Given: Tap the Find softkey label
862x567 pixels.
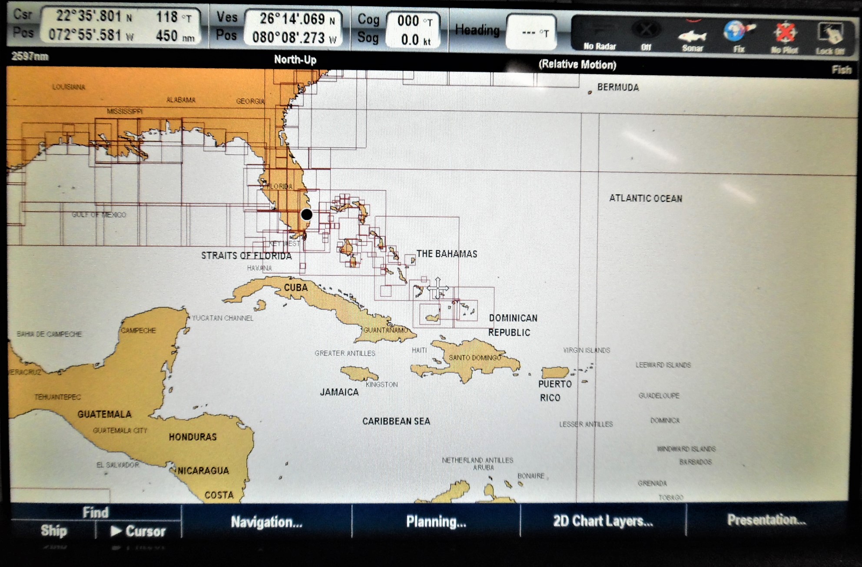Looking at the screenshot, I should tap(95, 512).
